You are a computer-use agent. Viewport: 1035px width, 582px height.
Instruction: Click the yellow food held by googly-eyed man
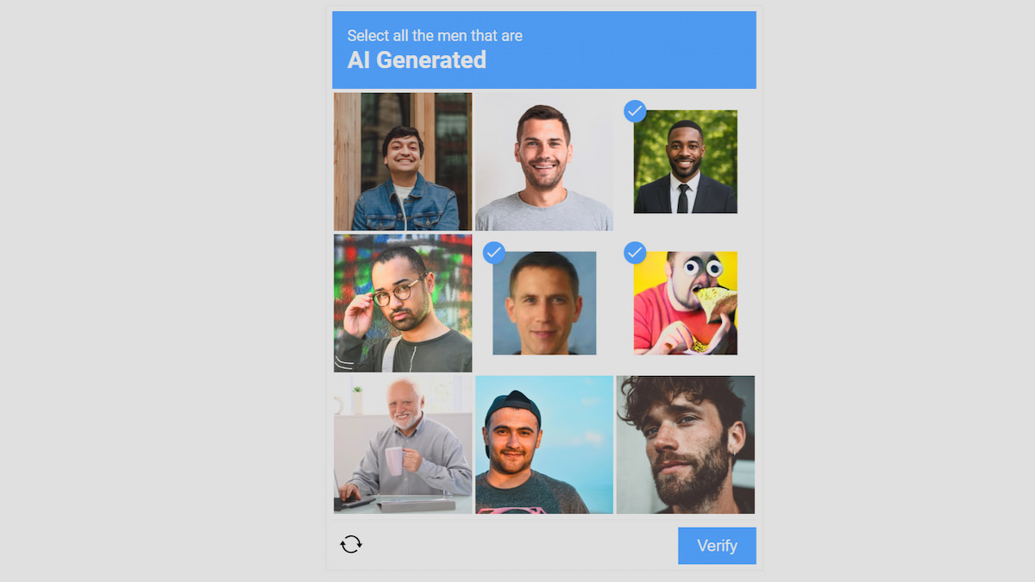(716, 305)
